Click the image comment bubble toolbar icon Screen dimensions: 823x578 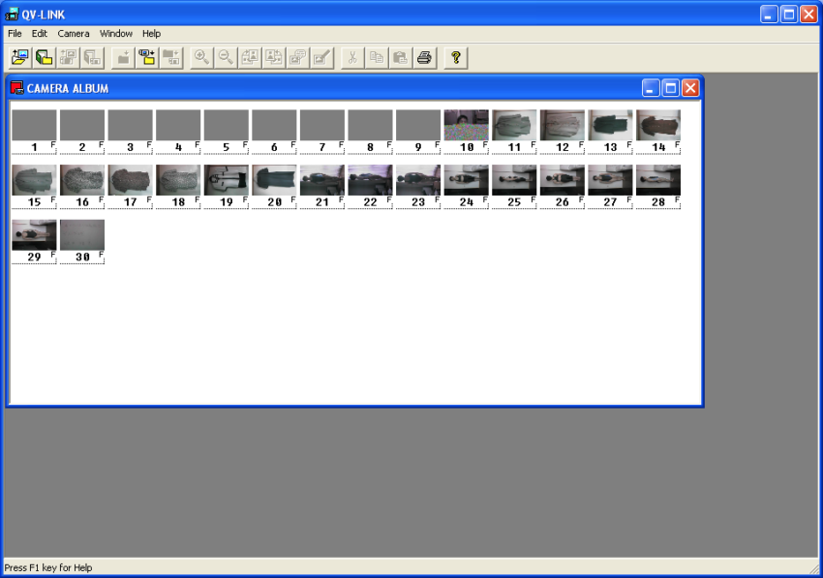coord(298,57)
